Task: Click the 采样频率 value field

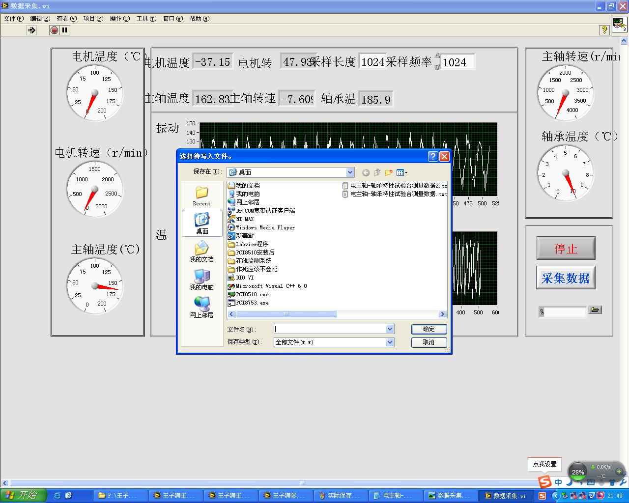Action: [457, 62]
